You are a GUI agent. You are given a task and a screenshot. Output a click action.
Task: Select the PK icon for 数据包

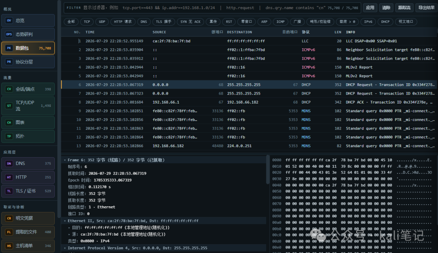tap(9, 48)
